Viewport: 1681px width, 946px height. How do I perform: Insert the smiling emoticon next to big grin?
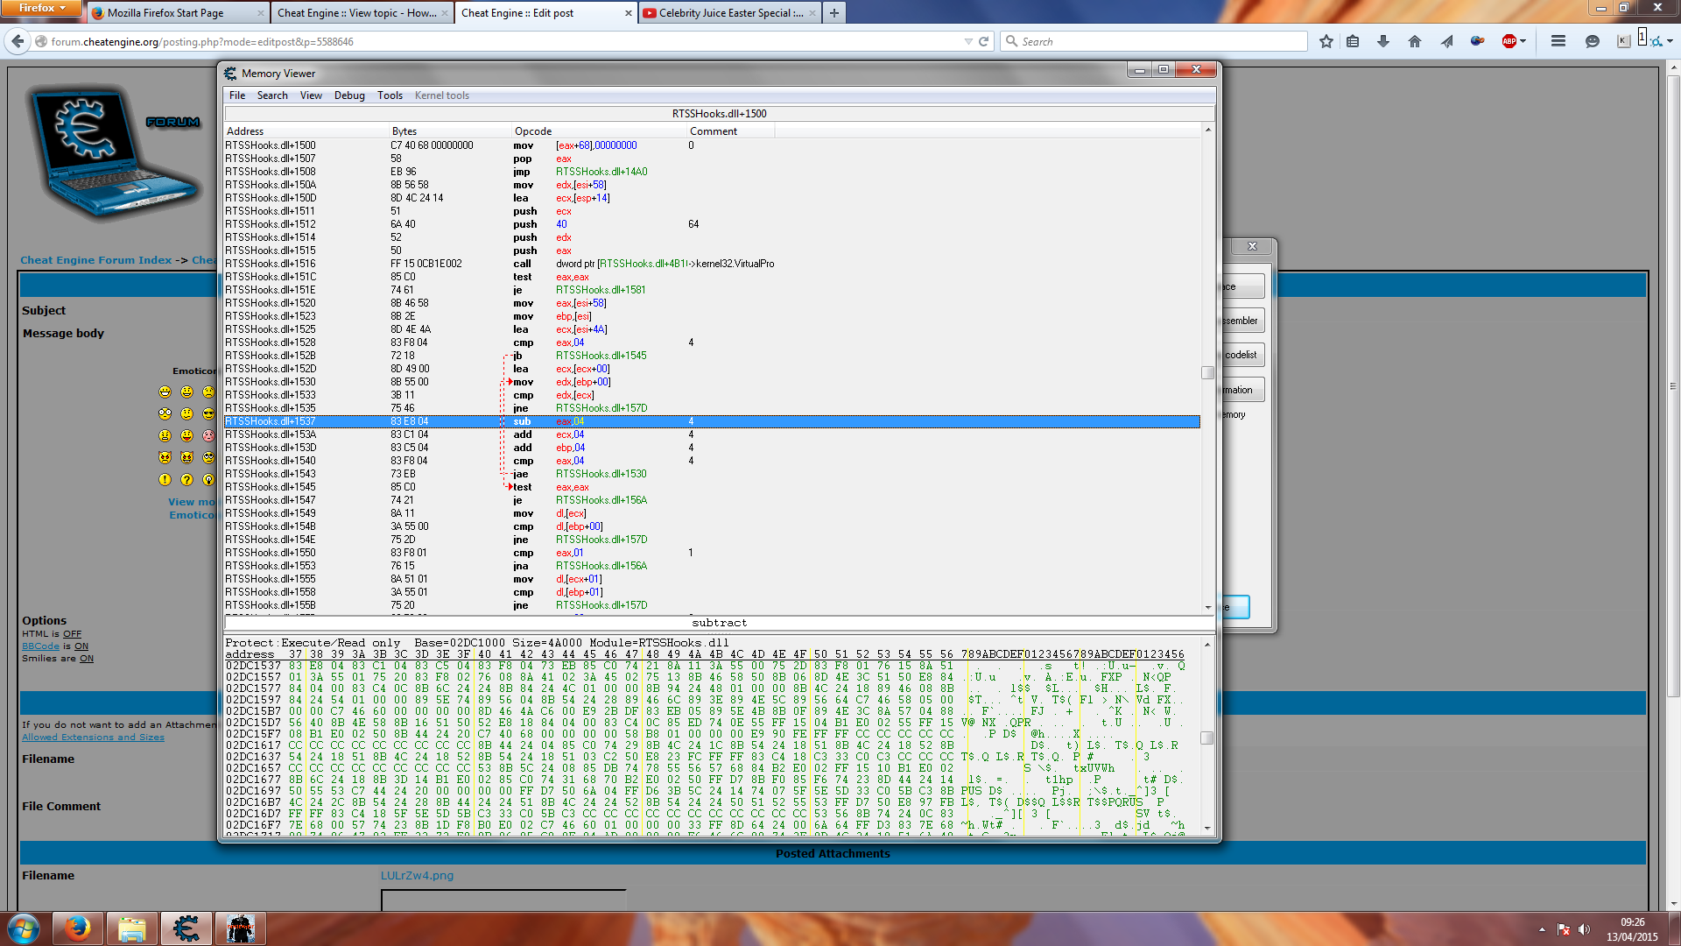click(x=186, y=392)
